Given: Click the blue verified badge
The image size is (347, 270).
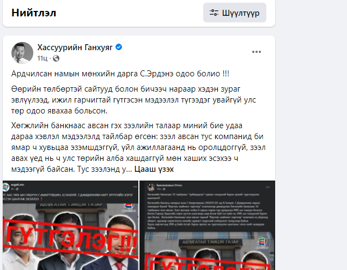Looking at the screenshot, I should tap(119, 47).
